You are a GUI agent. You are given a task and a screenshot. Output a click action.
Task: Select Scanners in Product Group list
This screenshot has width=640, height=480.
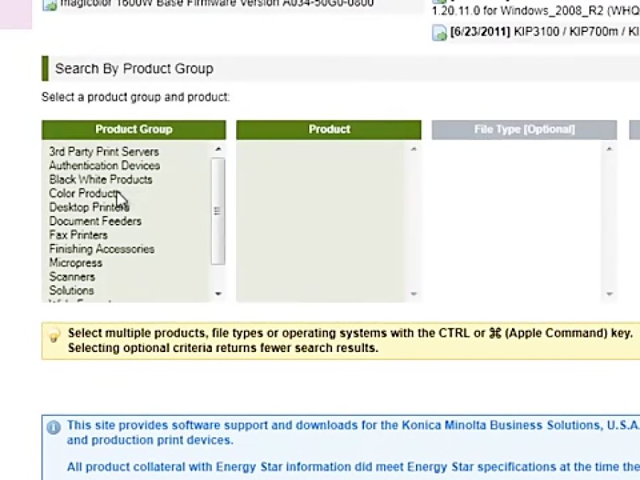pos(72,277)
